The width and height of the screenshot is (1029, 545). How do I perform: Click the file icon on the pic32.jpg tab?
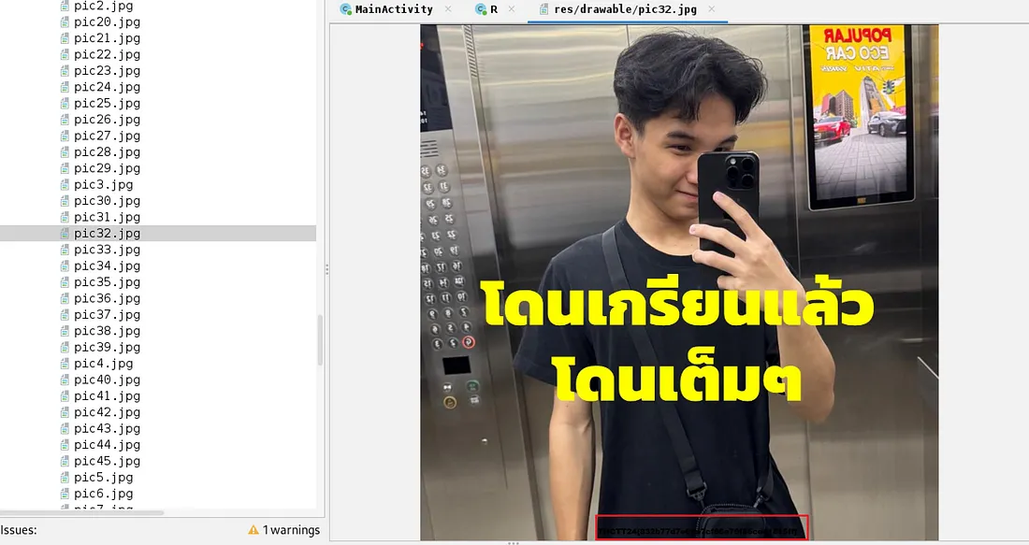pyautogui.click(x=543, y=9)
